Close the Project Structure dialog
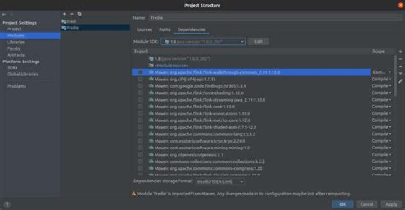The width and height of the screenshot is (405, 210). (401, 5)
